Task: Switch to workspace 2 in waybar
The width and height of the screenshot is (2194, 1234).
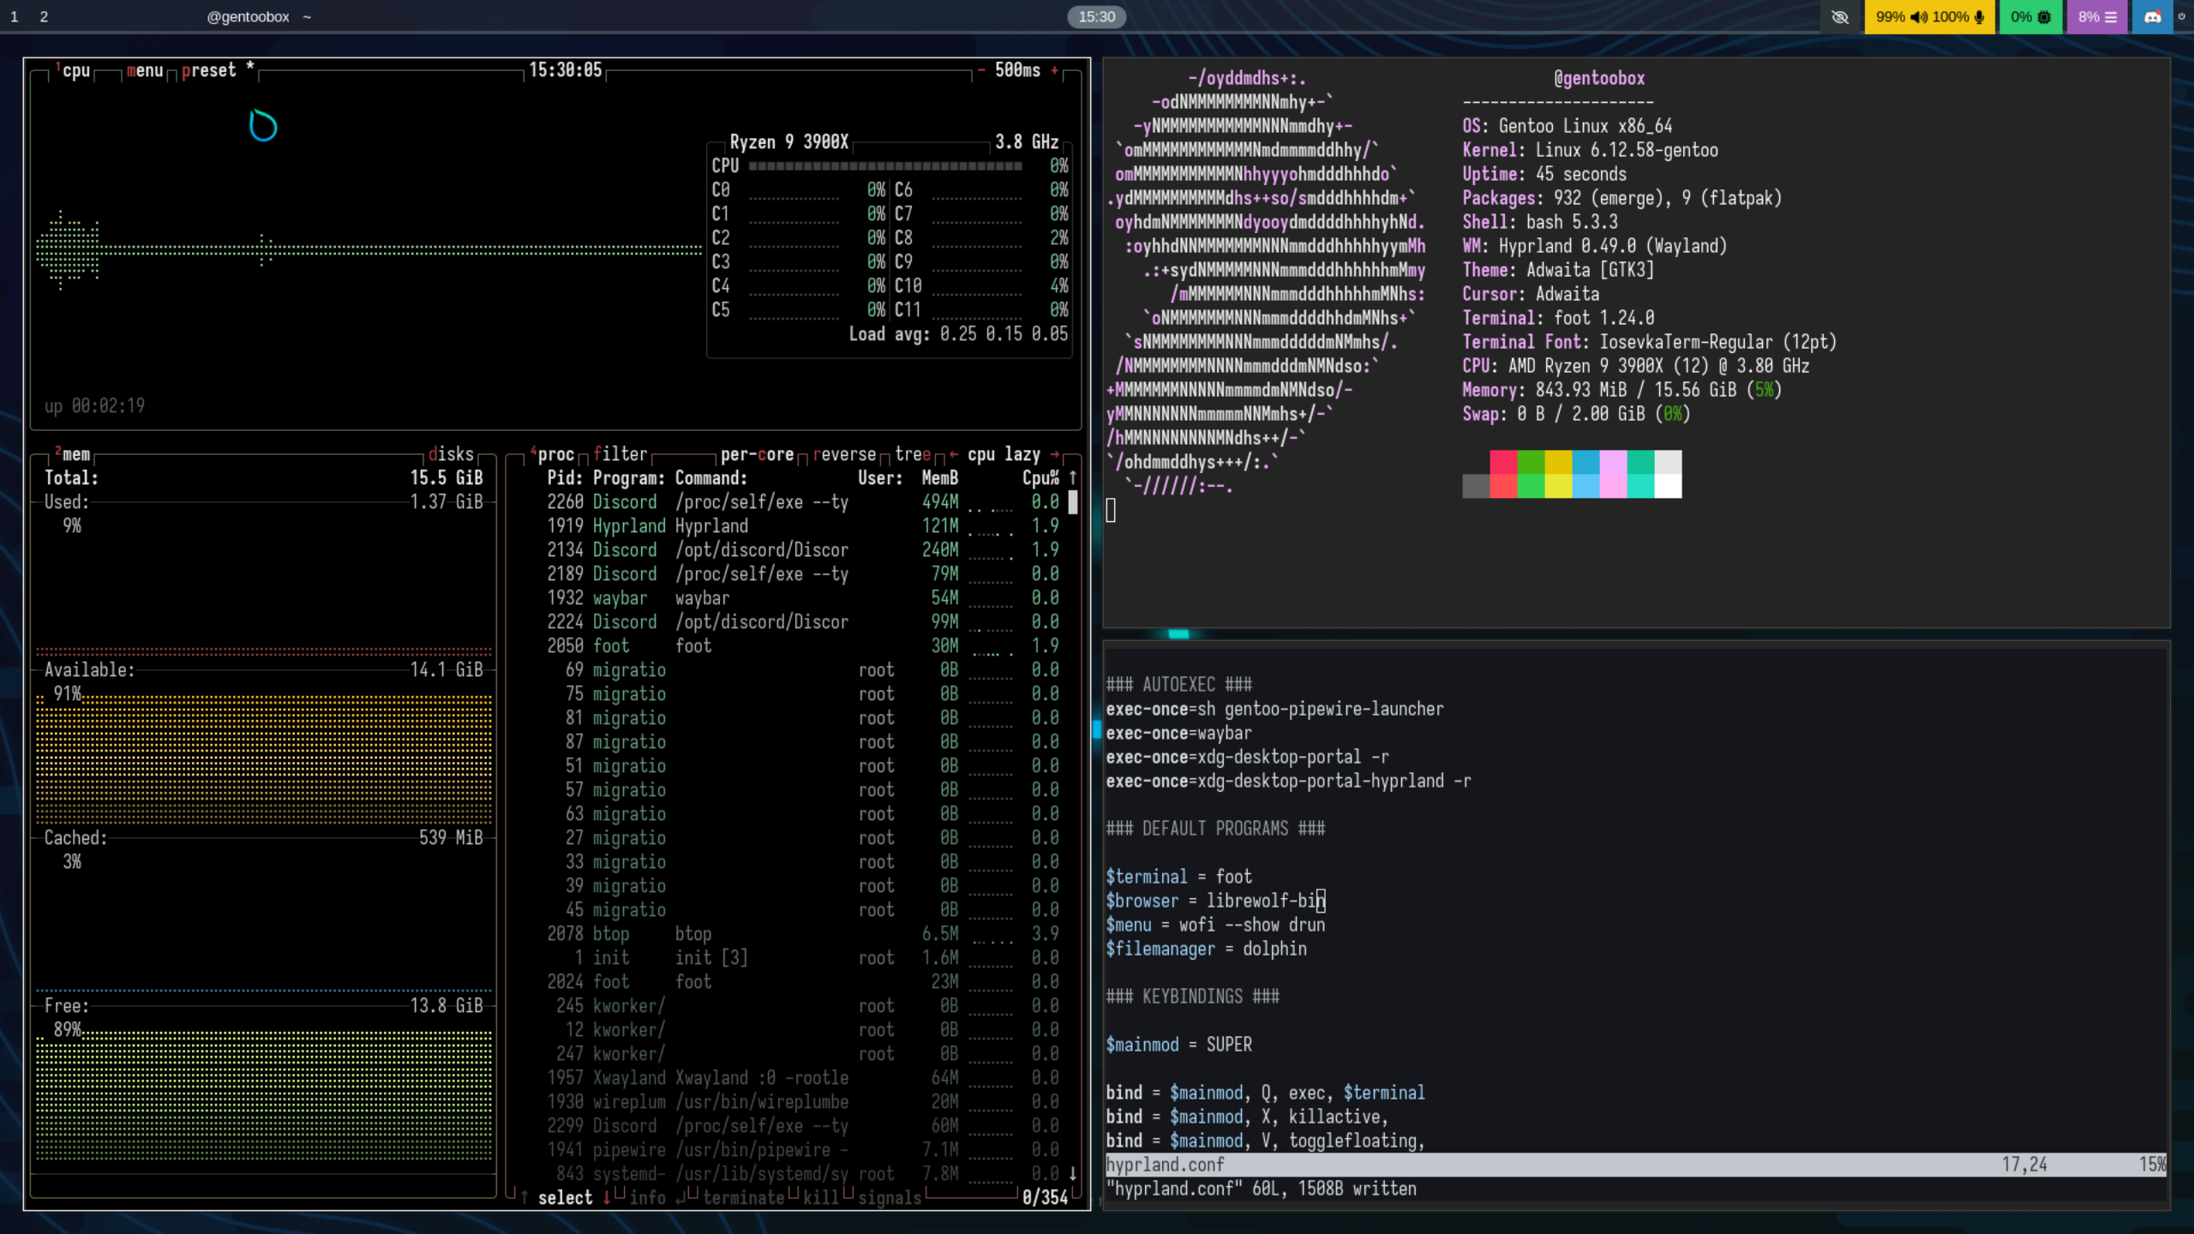Action: pyautogui.click(x=44, y=16)
